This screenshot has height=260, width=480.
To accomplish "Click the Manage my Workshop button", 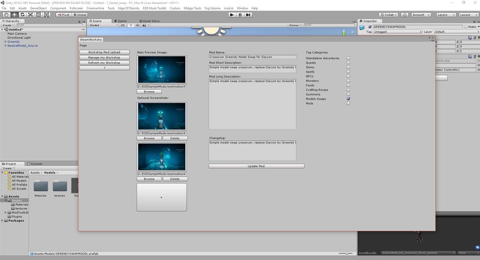I will (105, 57).
